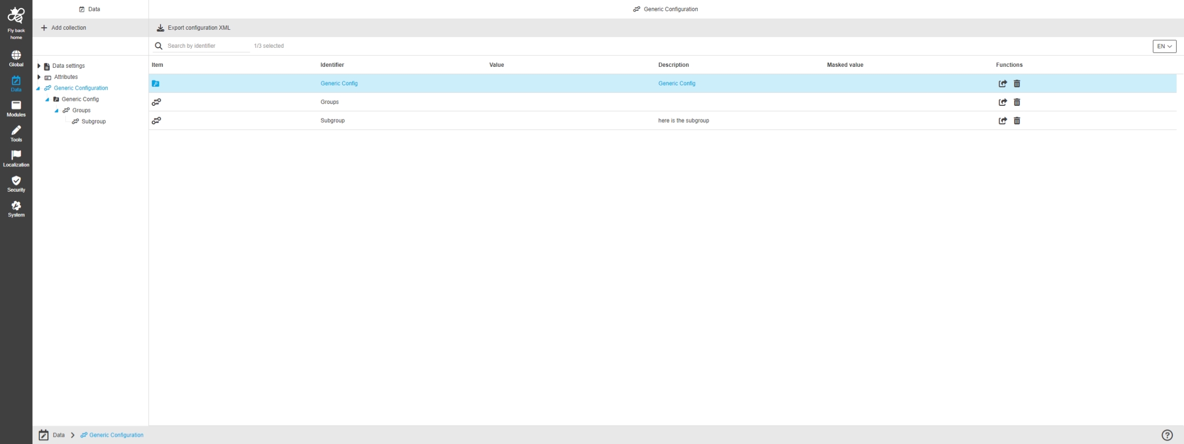Open the Data section in sidebar
This screenshot has height=444, width=1184.
(x=16, y=84)
